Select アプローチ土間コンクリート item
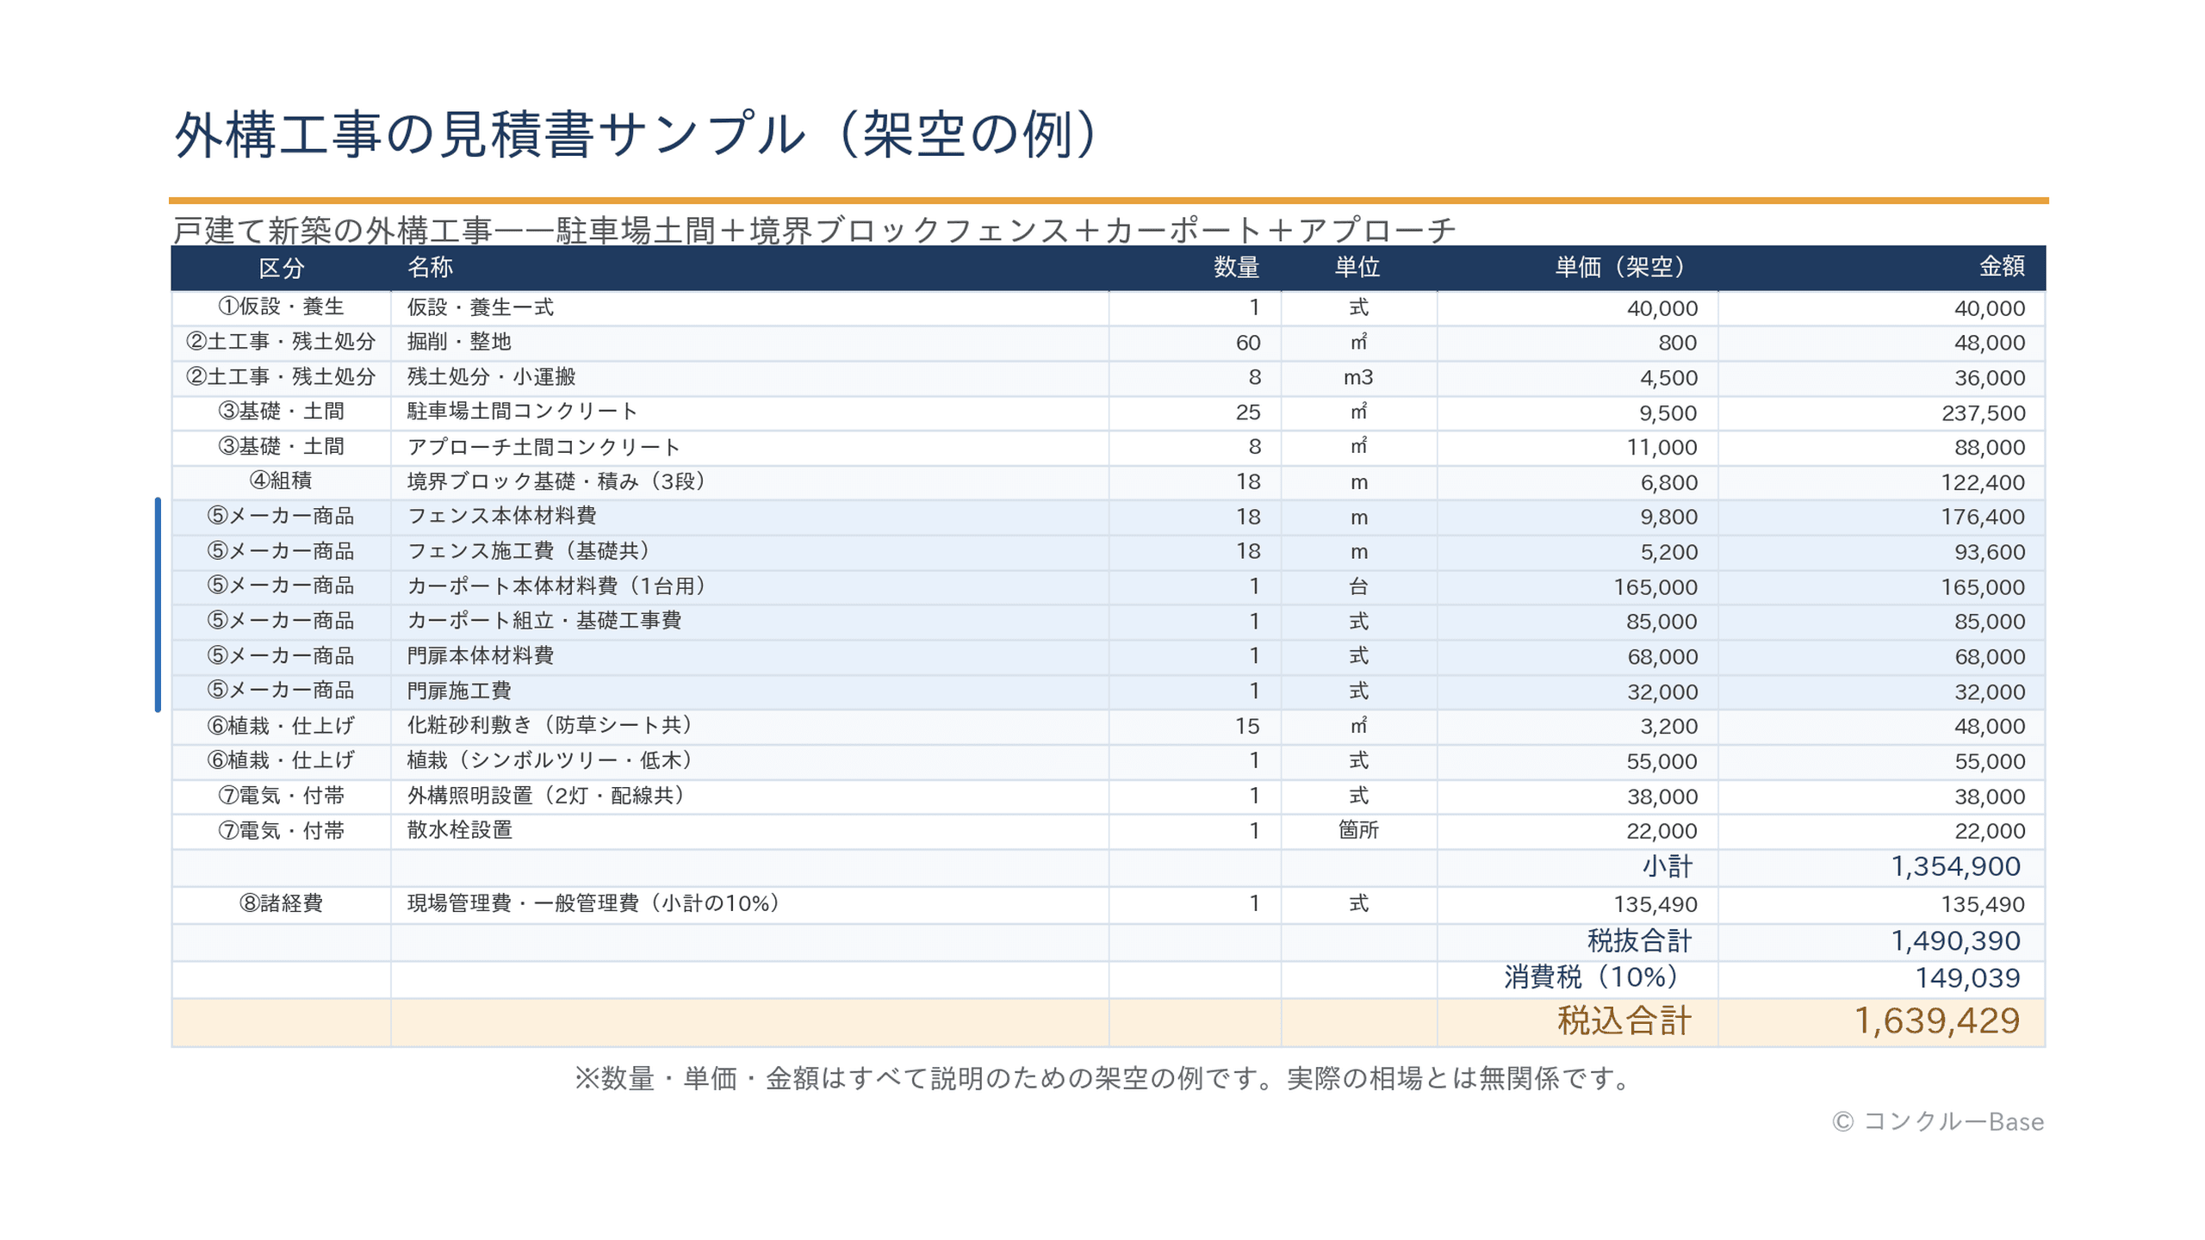2205x1240 pixels. click(x=543, y=447)
